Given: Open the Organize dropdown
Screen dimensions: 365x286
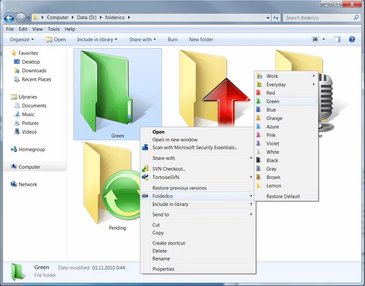Looking at the screenshot, I should 21,39.
